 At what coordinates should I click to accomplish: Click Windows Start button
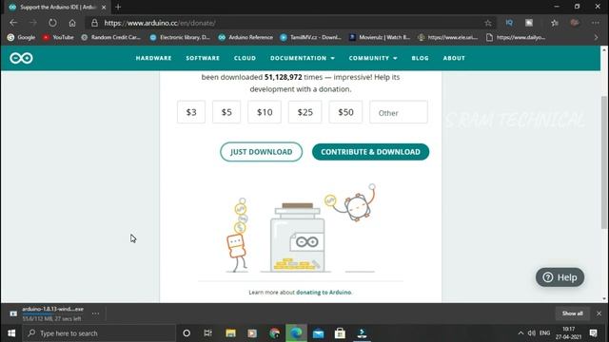click(11, 333)
